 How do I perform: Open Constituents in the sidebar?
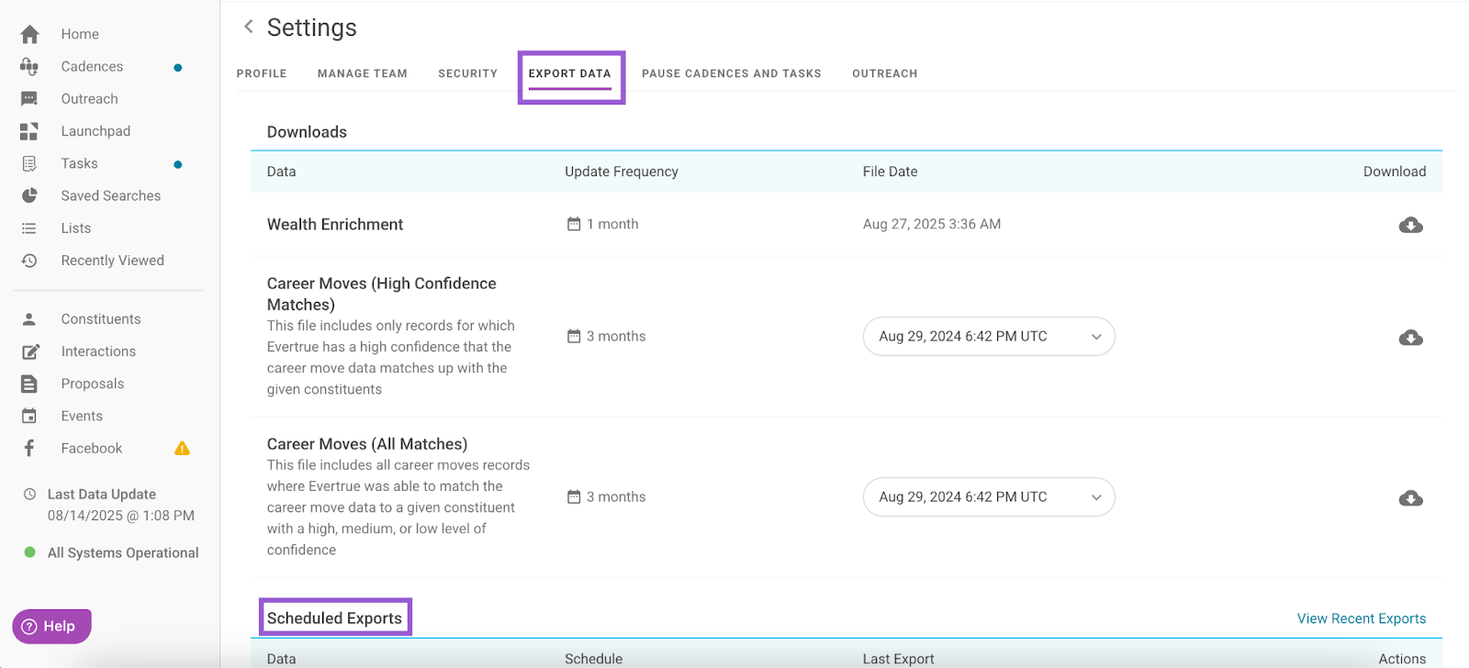pyautogui.click(x=101, y=319)
